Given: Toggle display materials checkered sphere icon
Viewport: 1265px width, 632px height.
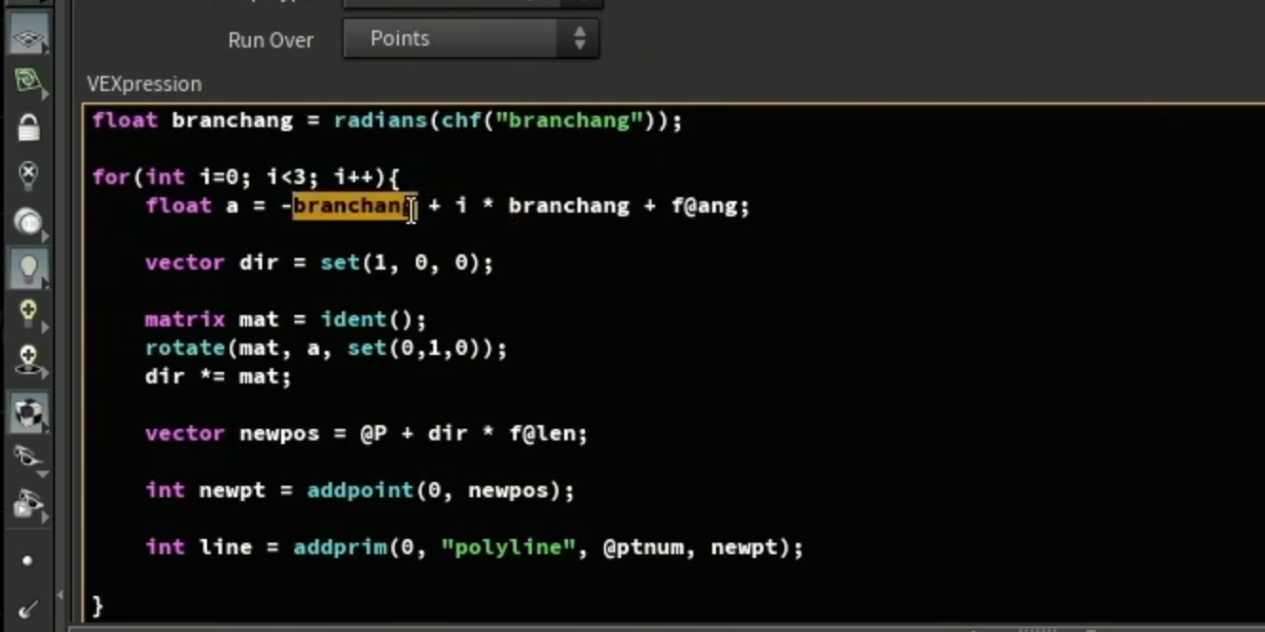Looking at the screenshot, I should (28, 413).
